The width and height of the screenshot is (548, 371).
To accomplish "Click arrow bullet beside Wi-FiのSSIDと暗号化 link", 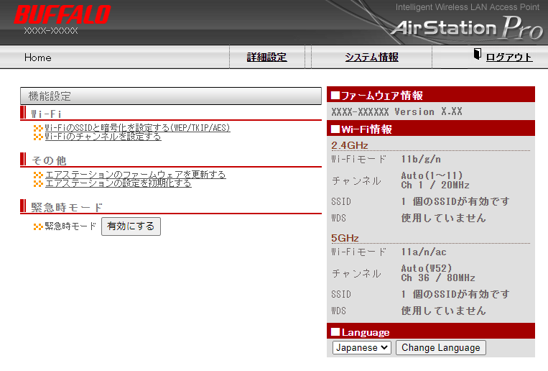I will pyautogui.click(x=38, y=128).
